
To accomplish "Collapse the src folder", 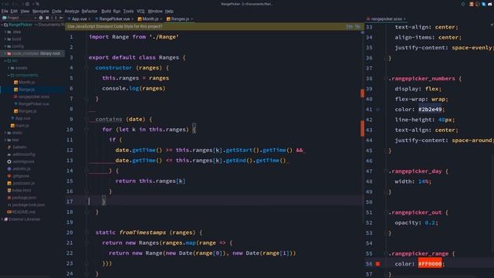I will (5, 61).
